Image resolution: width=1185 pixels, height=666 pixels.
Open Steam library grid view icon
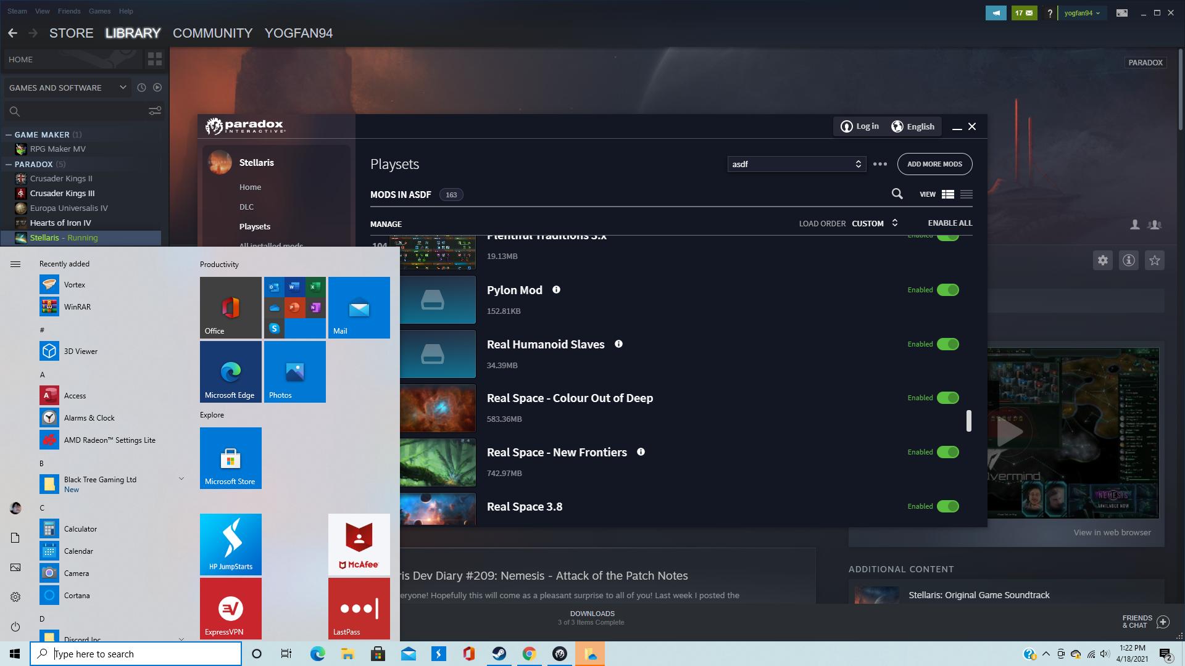click(x=155, y=59)
